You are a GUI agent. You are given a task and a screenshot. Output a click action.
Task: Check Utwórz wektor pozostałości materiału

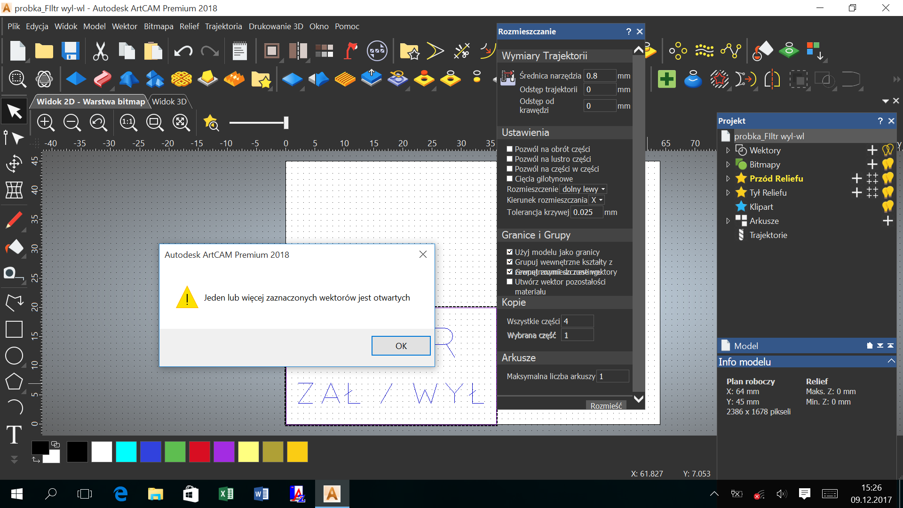click(x=509, y=282)
